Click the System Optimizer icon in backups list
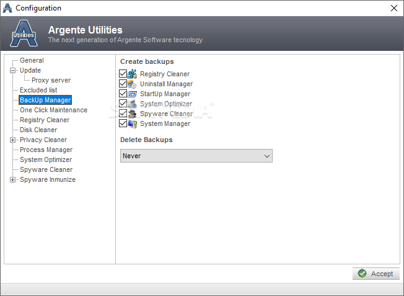The height and width of the screenshot is (296, 404). pyautogui.click(x=132, y=104)
